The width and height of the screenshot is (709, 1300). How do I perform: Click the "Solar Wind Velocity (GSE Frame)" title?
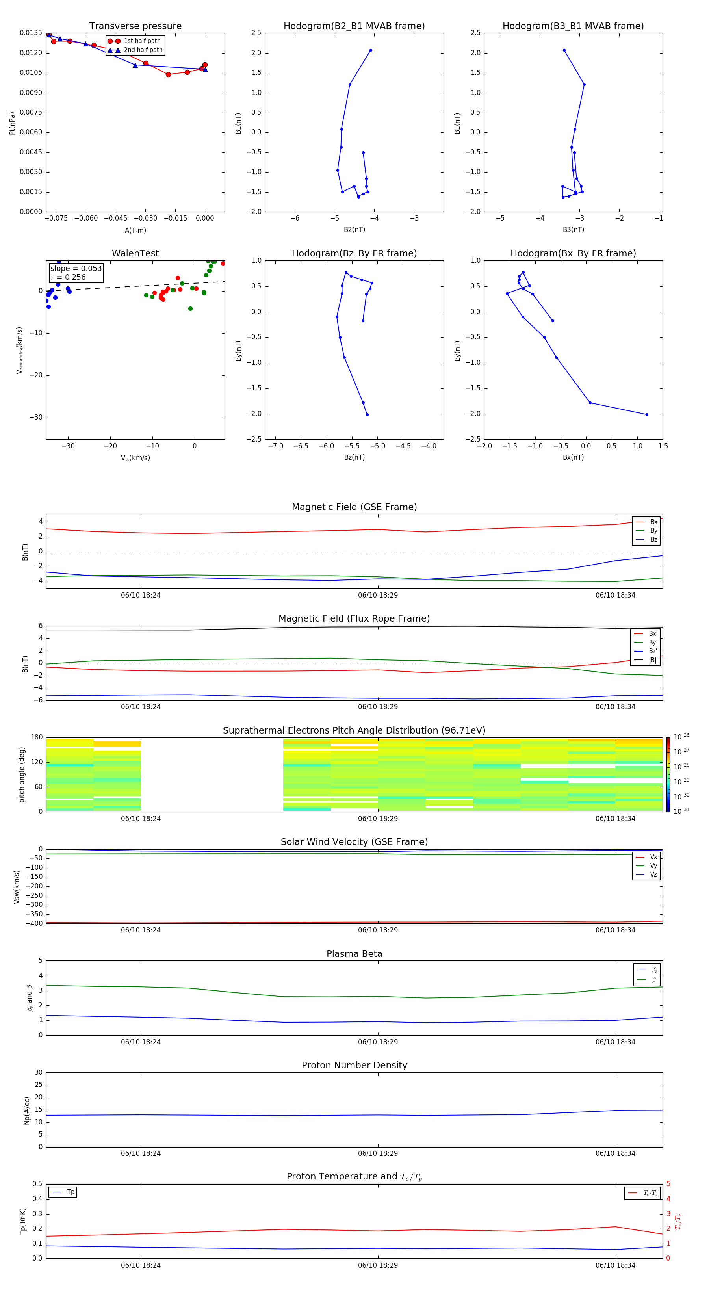pos(354,842)
